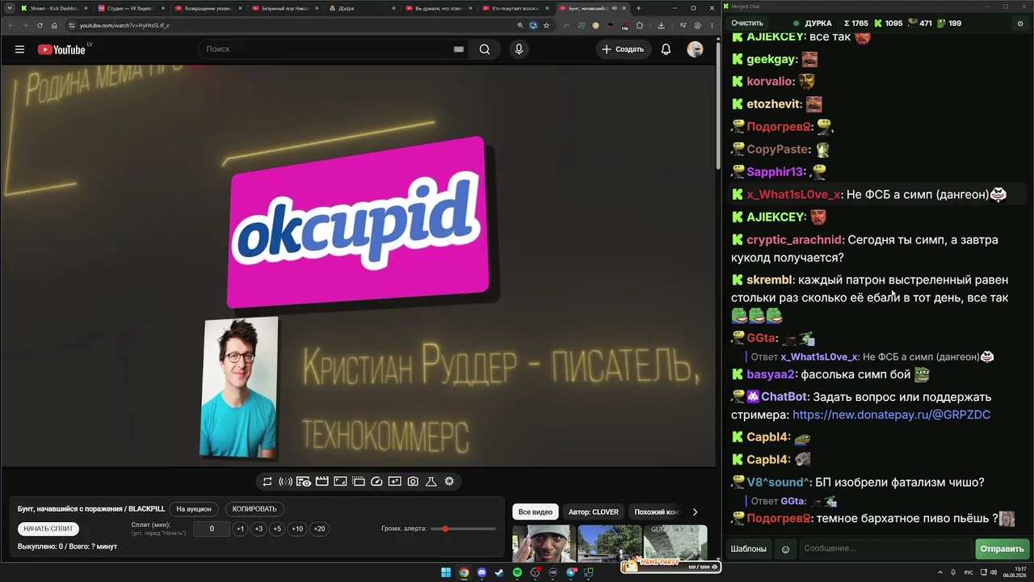The width and height of the screenshot is (1034, 582).
Task: Click the x_What1sL0ve_x username in chat
Action: (x=793, y=195)
